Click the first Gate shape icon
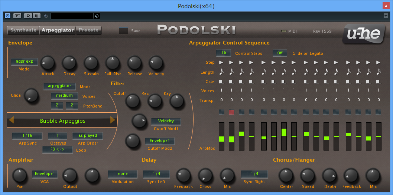The width and height of the screenshot is (393, 195). (221, 82)
